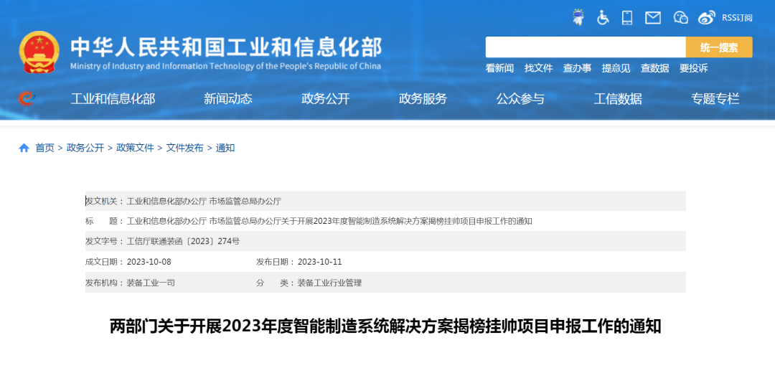Click 成文日期 value 2023-10-08

(x=149, y=262)
